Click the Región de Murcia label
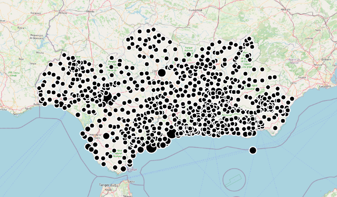 point(294,61)
